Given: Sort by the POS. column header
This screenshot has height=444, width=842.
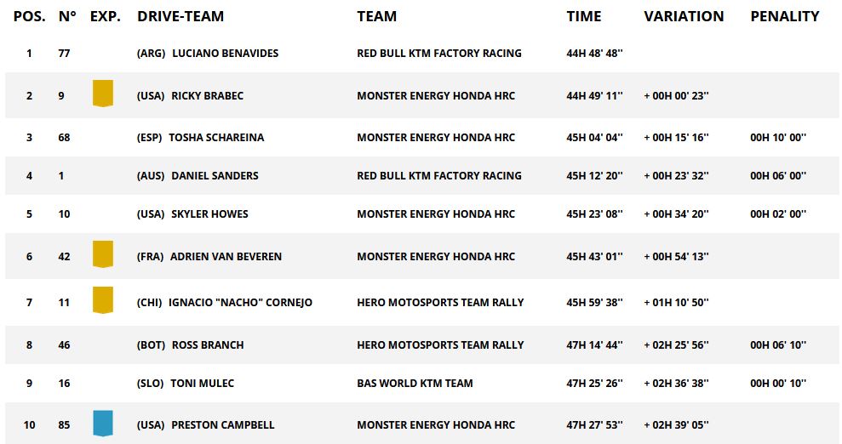Looking at the screenshot, I should (29, 16).
